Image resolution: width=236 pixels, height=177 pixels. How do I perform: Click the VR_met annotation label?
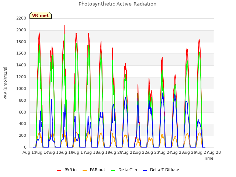(41, 15)
